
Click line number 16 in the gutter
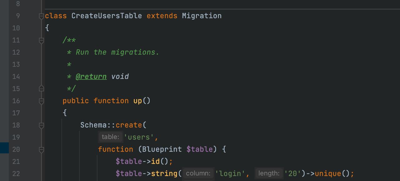click(16, 101)
